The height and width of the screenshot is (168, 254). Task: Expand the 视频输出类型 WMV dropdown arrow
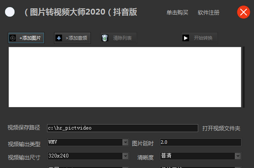(x=125, y=143)
